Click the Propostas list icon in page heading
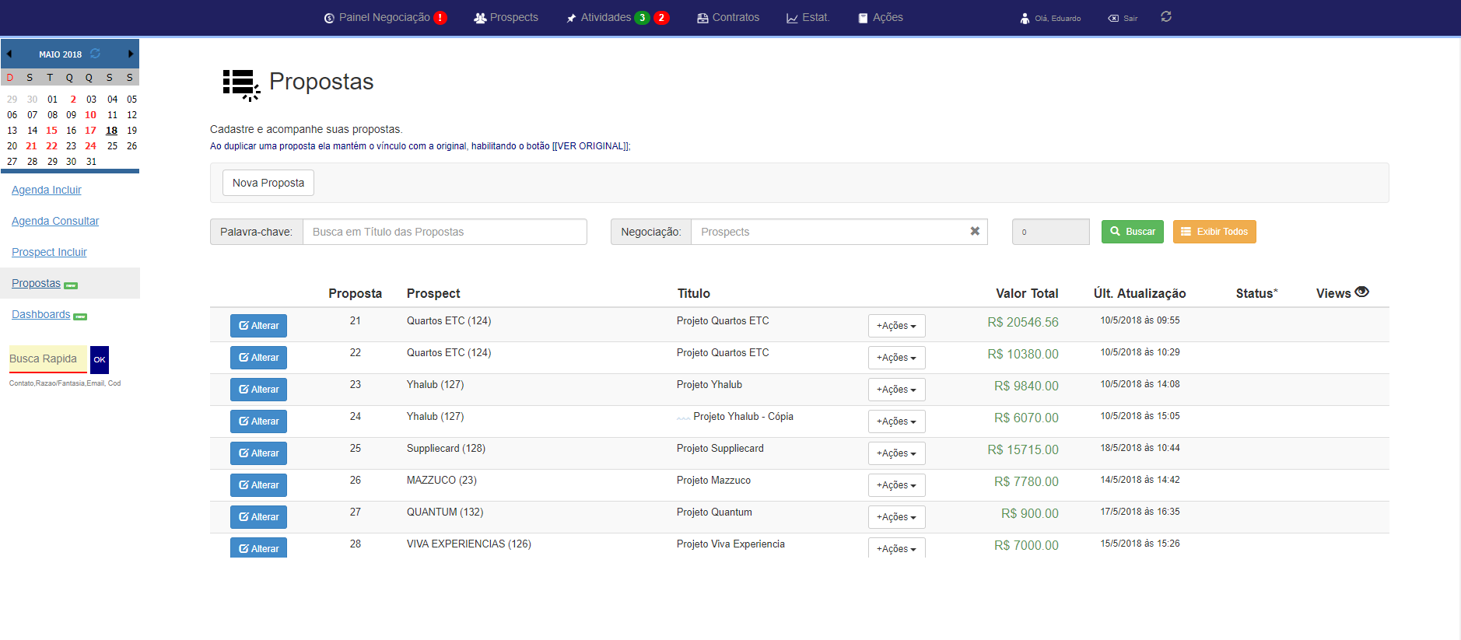The image size is (1461, 640). click(x=241, y=85)
